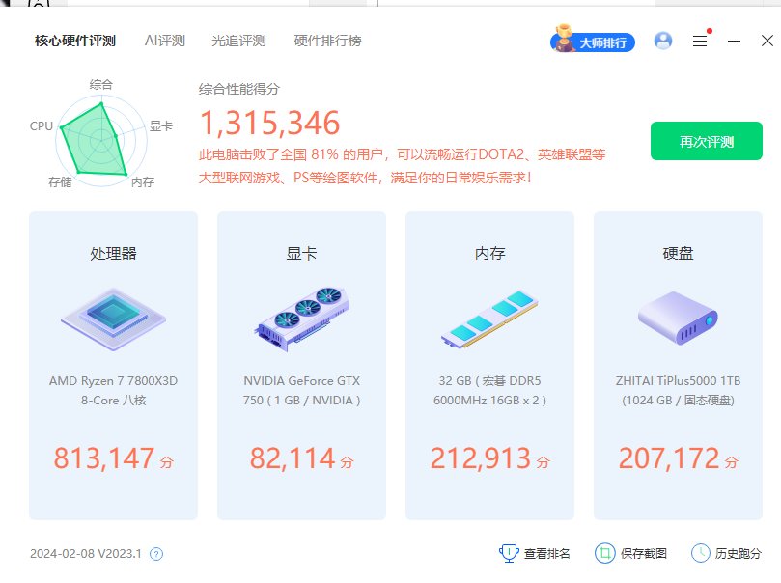
Task: Switch to the AI评测 tab
Action: pyautogui.click(x=165, y=41)
